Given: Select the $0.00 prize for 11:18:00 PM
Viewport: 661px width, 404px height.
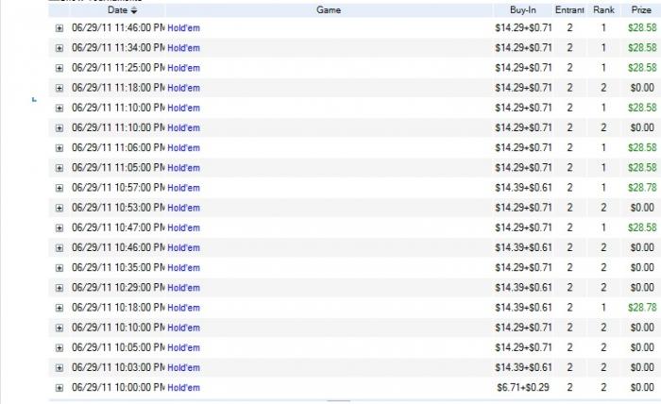Looking at the screenshot, I should 642,88.
